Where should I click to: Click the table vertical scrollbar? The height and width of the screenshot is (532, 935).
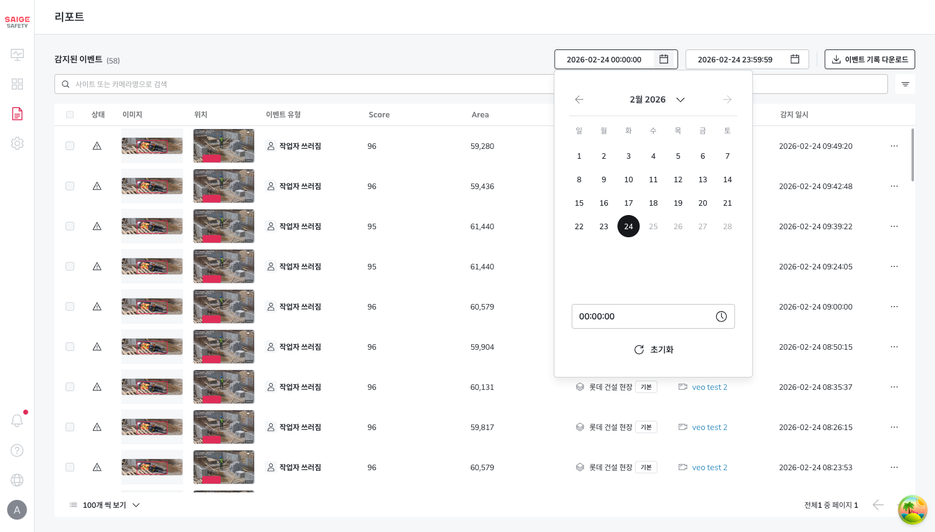click(x=912, y=155)
